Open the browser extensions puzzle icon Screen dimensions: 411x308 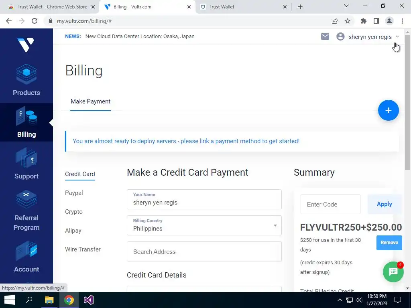click(363, 21)
